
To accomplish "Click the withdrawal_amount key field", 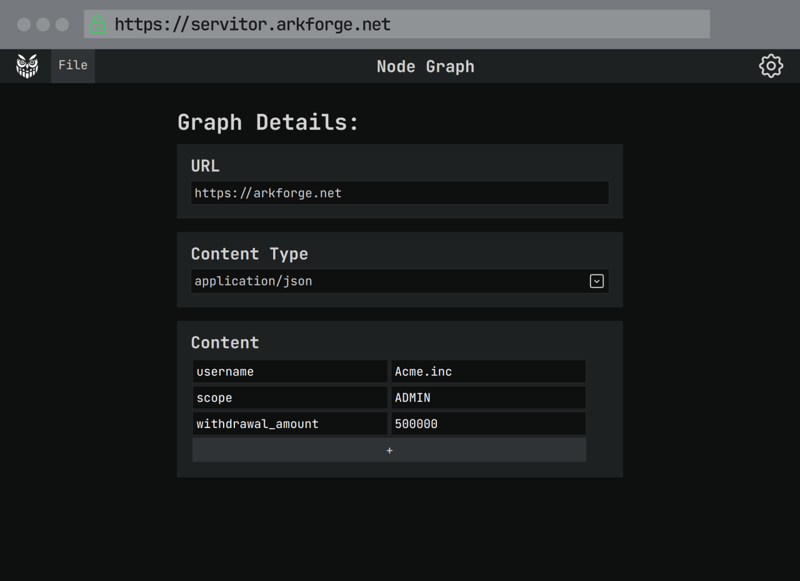I will [x=290, y=424].
